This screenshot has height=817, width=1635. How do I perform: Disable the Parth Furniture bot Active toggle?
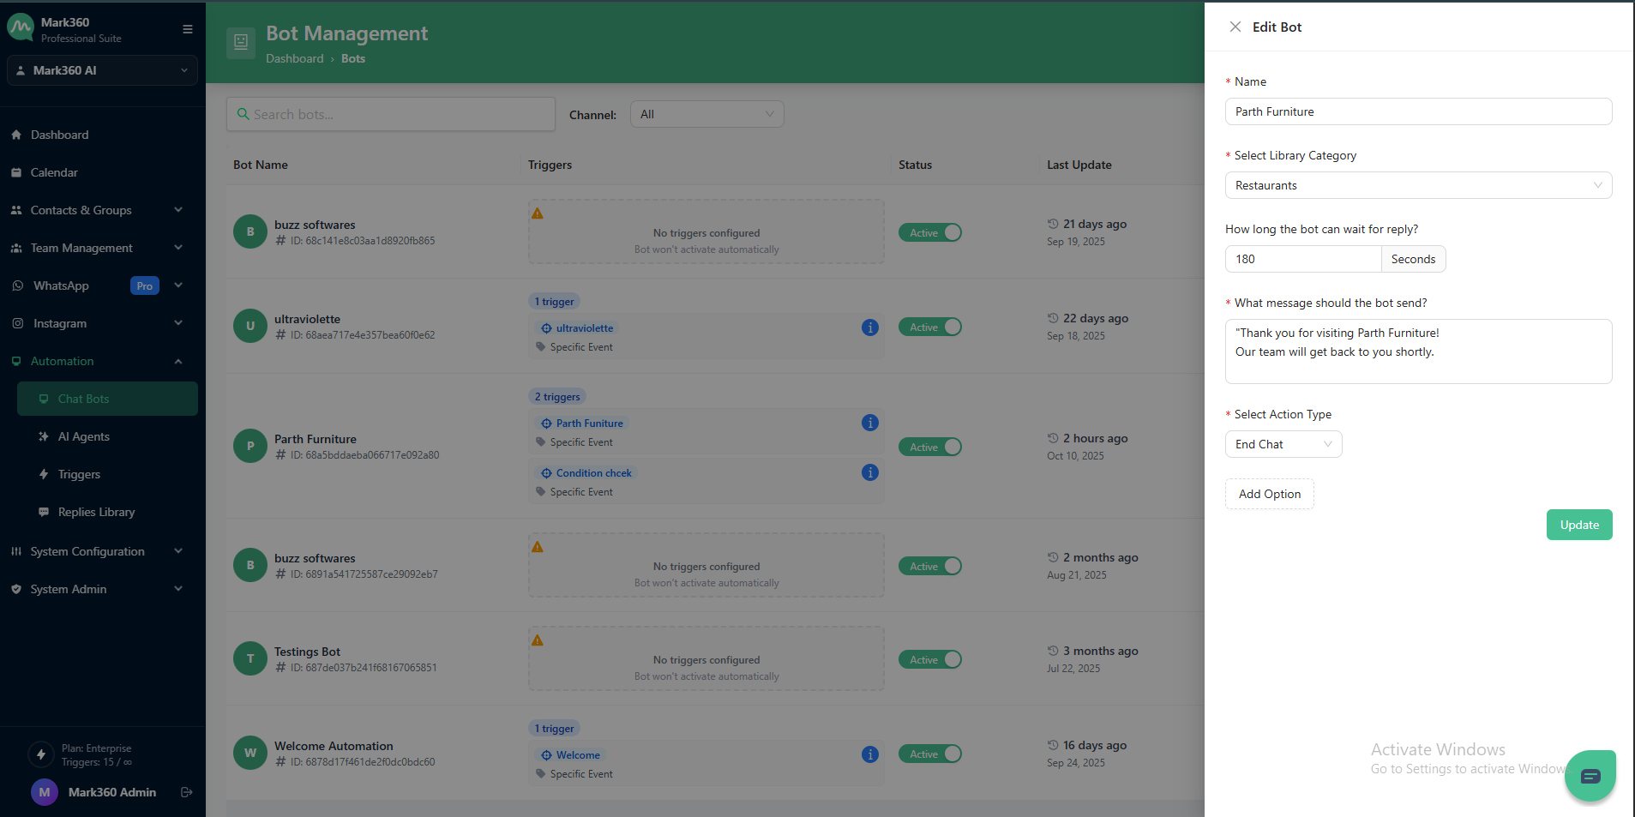pos(930,447)
